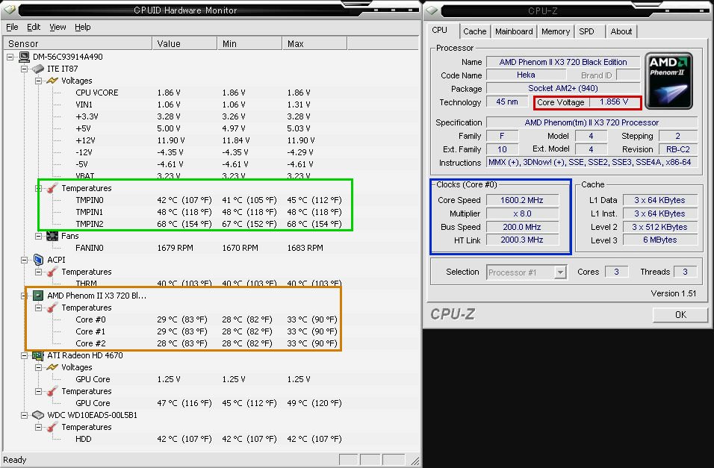Open the Edit menu in Hardware Monitor
The width and height of the screenshot is (714, 468).
coord(34,28)
